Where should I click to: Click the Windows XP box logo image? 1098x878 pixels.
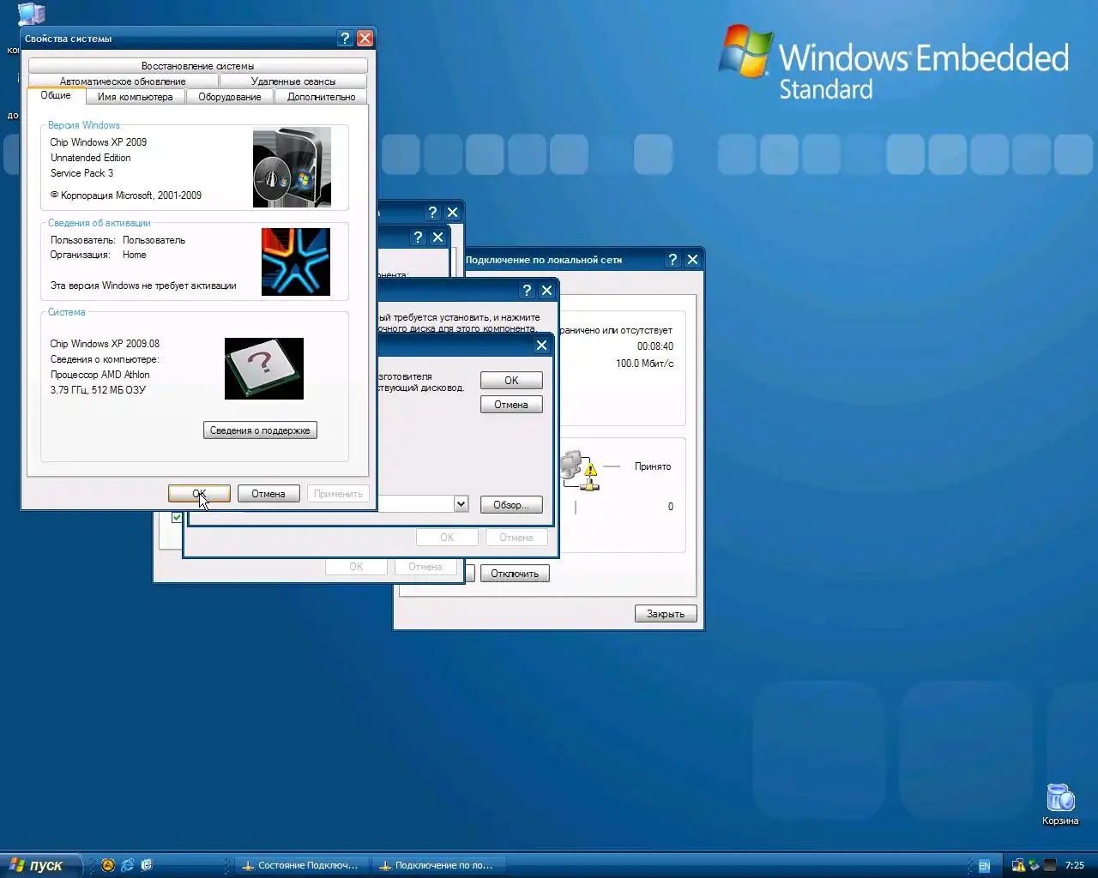pyautogui.click(x=292, y=167)
